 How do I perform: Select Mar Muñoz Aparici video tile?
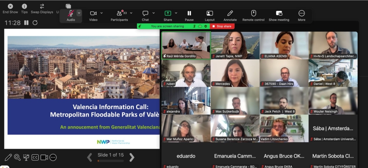[186, 128]
